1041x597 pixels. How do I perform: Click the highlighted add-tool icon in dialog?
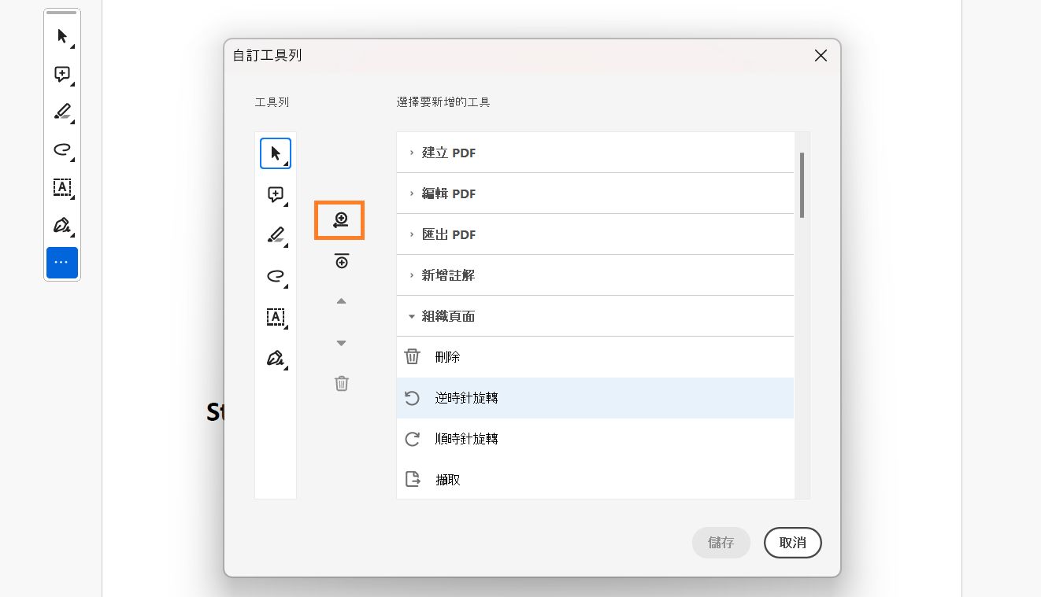(x=339, y=220)
